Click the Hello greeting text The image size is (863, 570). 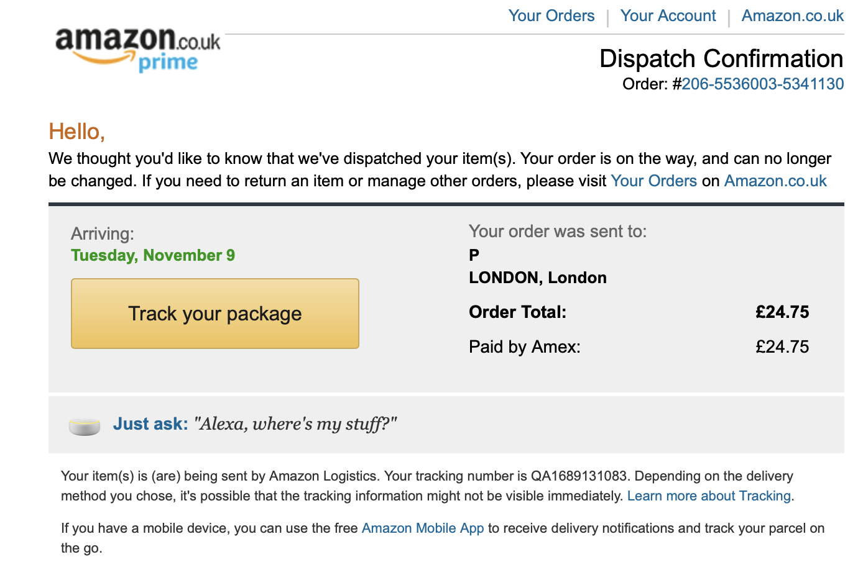pos(77,132)
